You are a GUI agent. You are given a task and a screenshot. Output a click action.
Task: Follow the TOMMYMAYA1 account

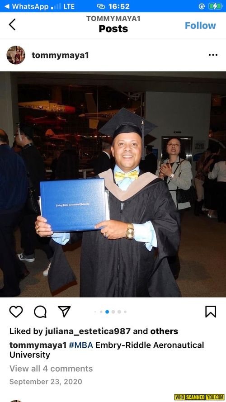(200, 25)
